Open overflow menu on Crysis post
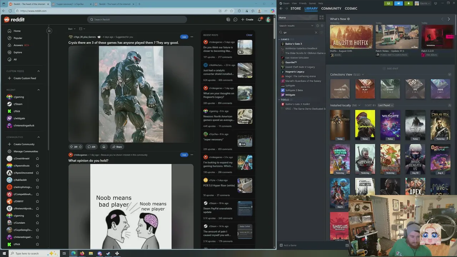Viewport: 457px width, 257px height. coord(192,37)
